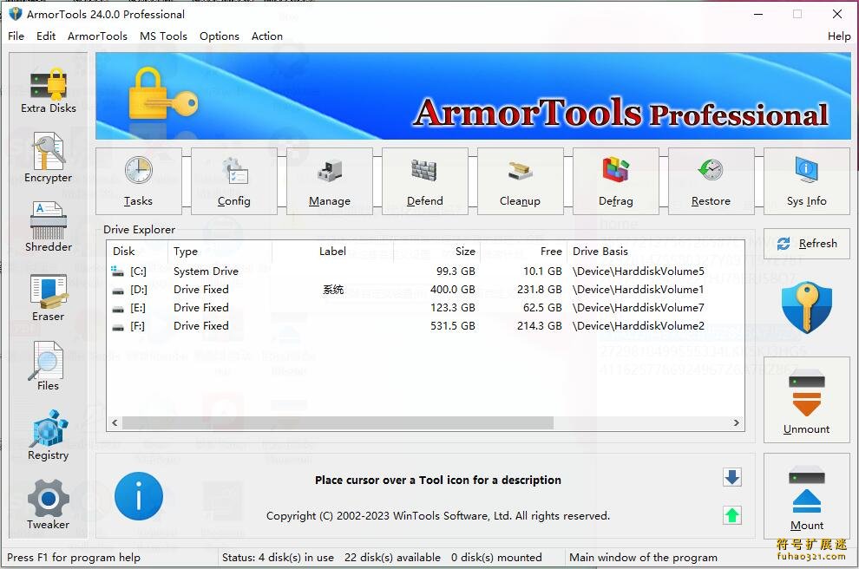
Task: Click the Size column header
Action: click(436, 252)
